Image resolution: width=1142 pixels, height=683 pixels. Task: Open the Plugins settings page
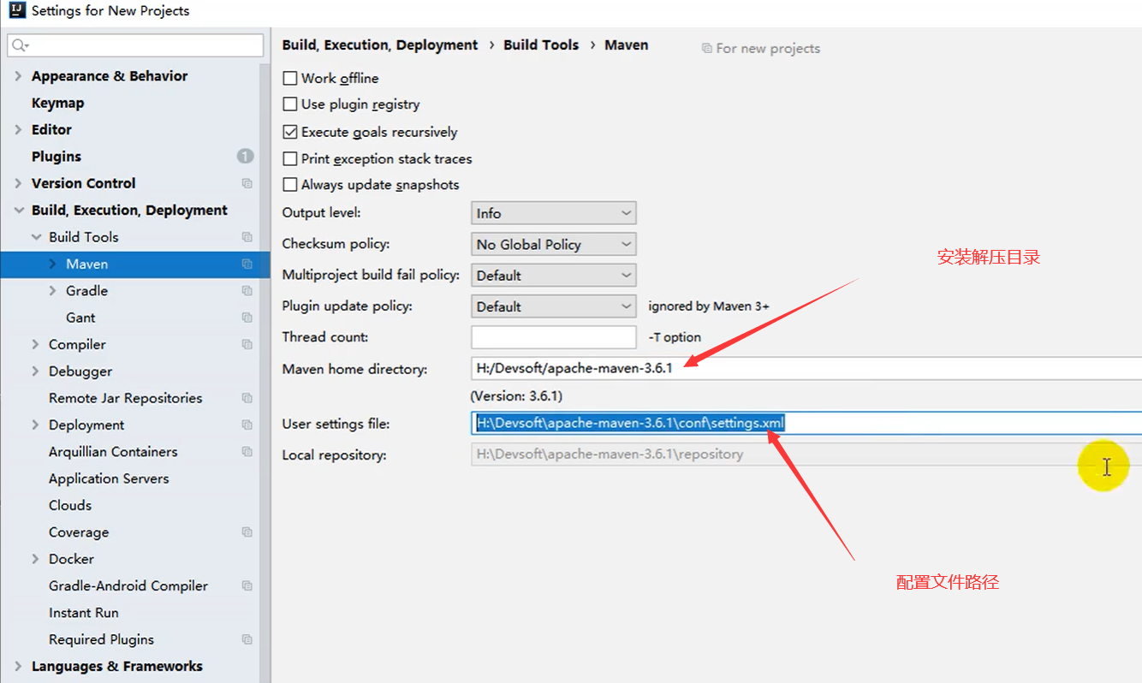tap(57, 157)
